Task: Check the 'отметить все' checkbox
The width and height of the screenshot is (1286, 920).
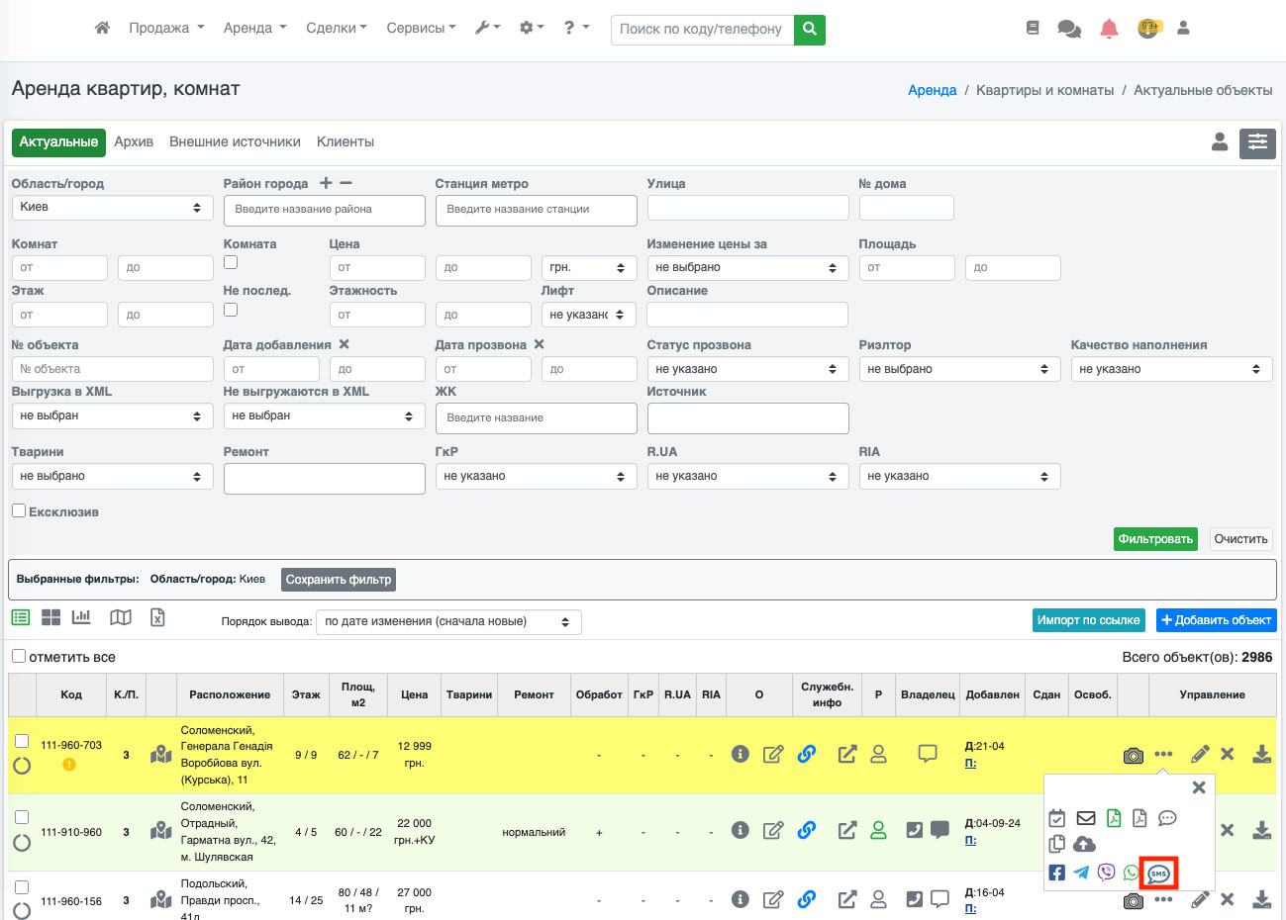Action: [19, 656]
